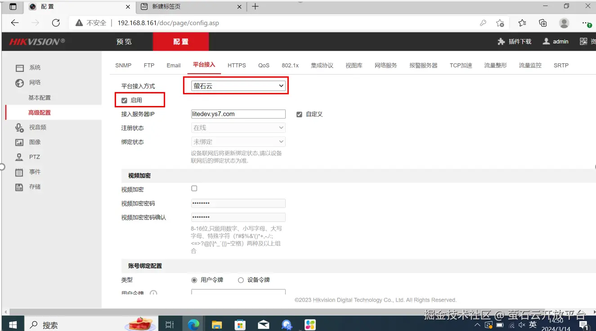Click the browser password key icon
The width and height of the screenshot is (596, 331).
[483, 23]
